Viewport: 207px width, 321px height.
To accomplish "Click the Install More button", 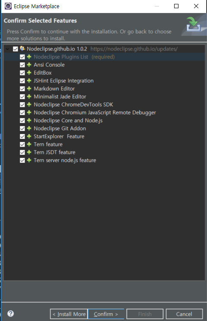I will point(69,314).
